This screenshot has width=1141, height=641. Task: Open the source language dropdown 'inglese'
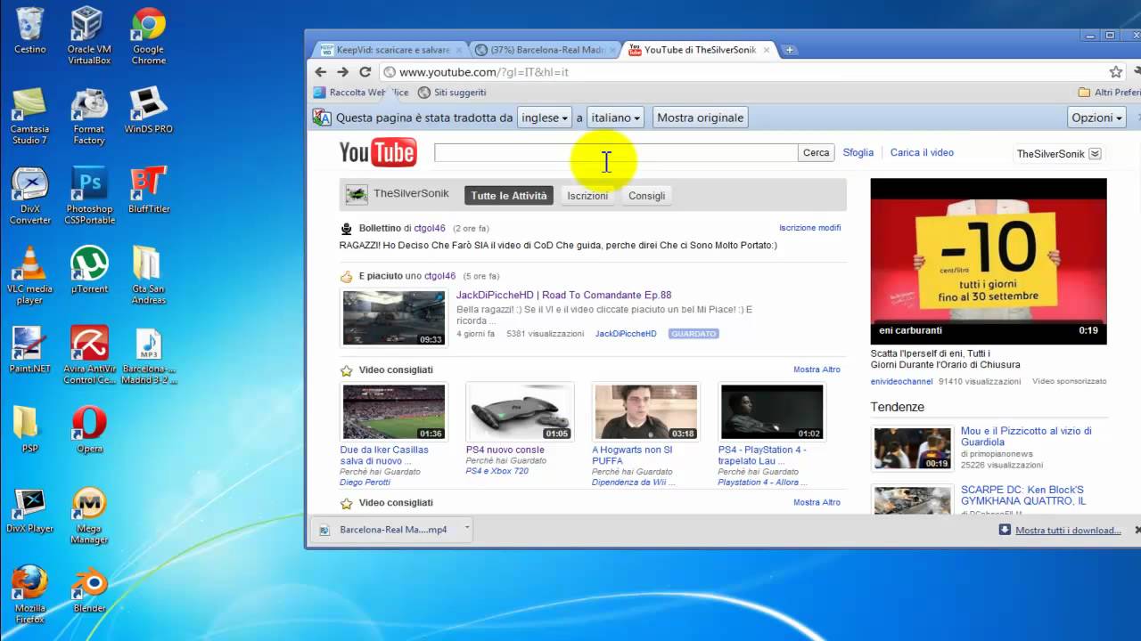(x=545, y=118)
